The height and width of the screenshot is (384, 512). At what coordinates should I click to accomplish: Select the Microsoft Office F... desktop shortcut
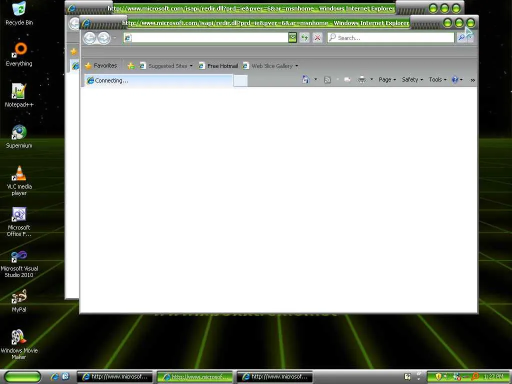pos(19,221)
